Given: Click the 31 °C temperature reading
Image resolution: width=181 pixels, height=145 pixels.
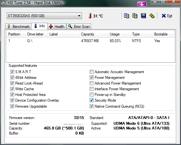Looking at the screenshot, I should pos(98,16).
